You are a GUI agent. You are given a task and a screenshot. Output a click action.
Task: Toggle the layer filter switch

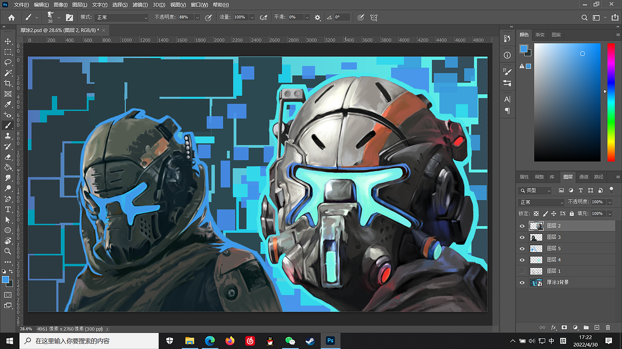(611, 190)
